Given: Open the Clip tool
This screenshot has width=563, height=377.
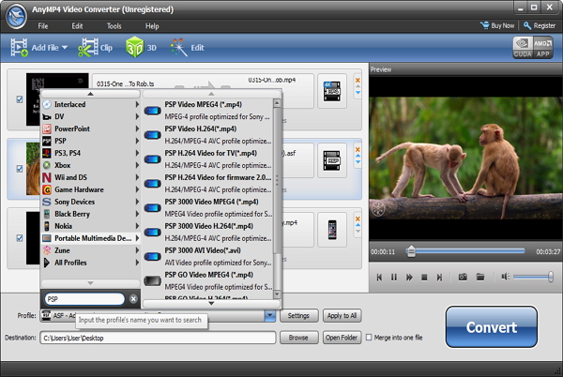Looking at the screenshot, I should pyautogui.click(x=90, y=46).
